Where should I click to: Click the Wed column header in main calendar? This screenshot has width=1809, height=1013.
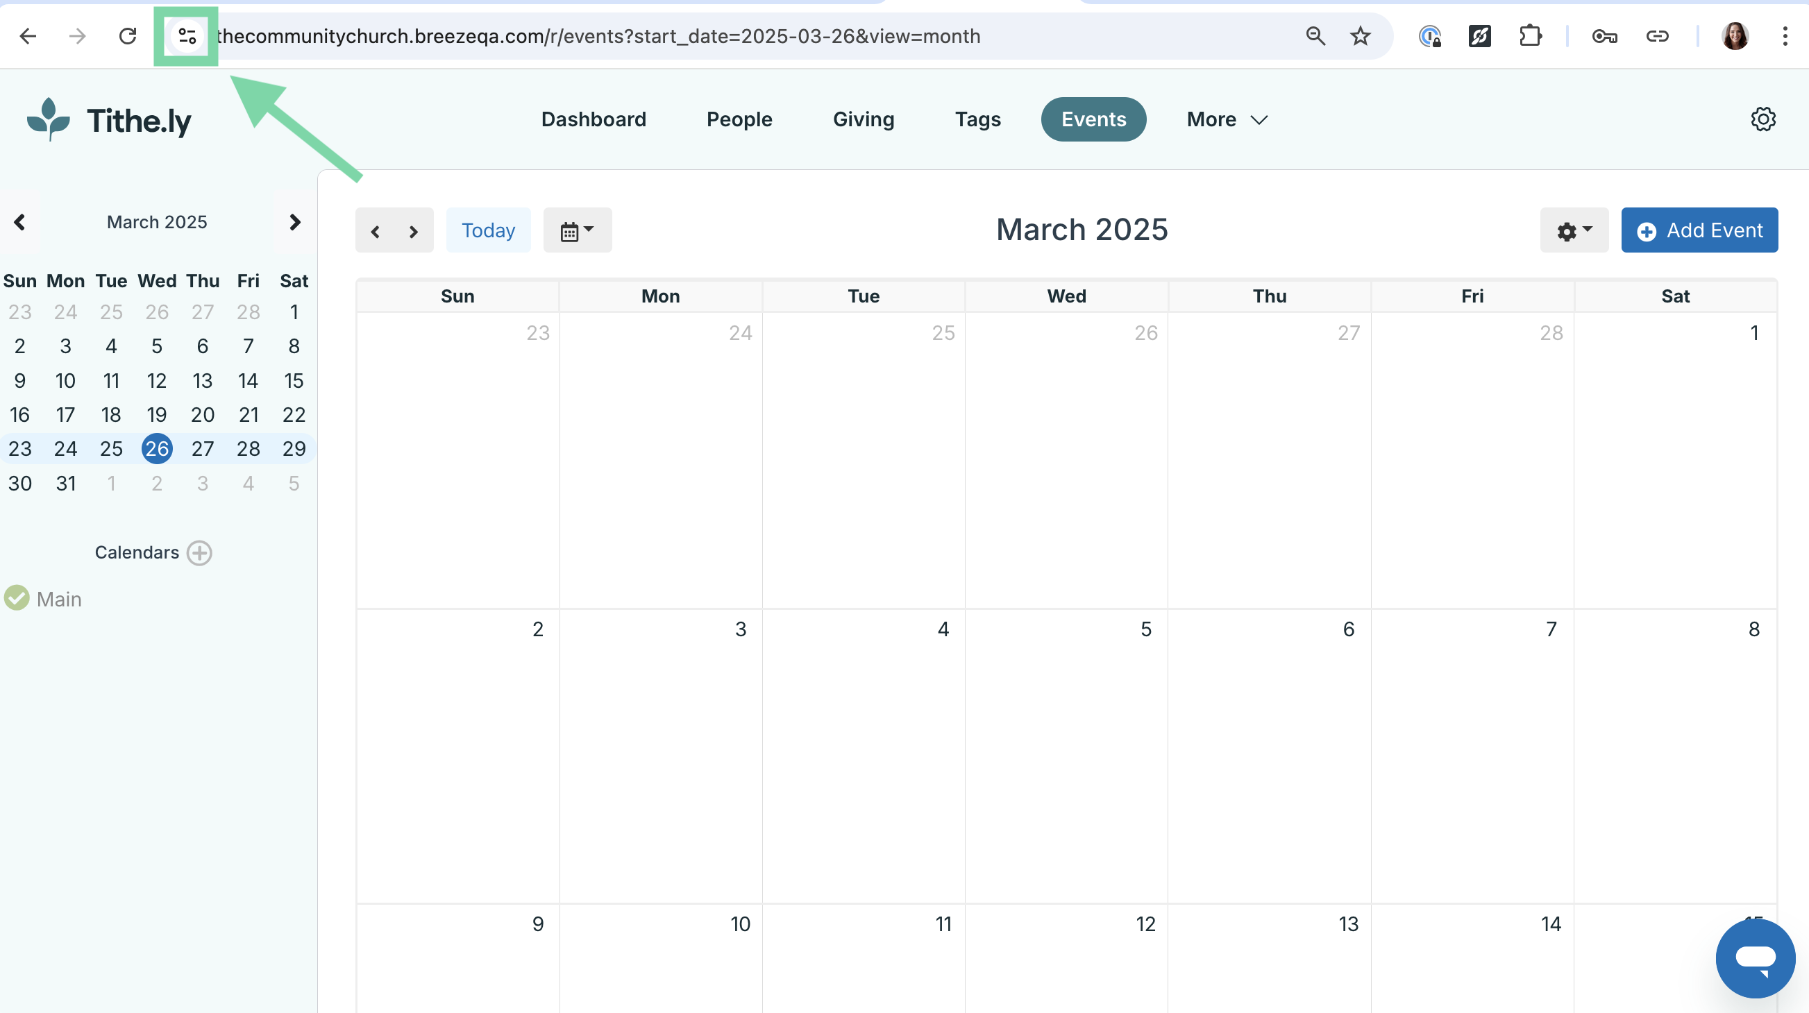(1066, 296)
